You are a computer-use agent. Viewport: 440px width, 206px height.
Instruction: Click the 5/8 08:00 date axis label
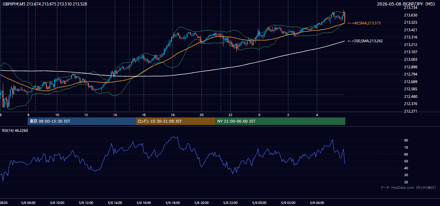pyautogui.click(x=28, y=203)
